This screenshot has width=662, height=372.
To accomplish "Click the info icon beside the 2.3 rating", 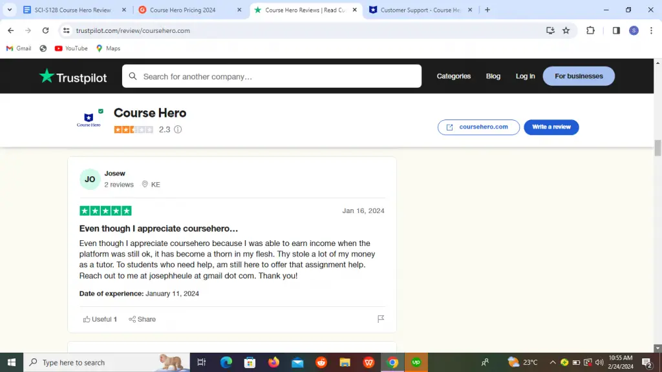I will [x=177, y=129].
